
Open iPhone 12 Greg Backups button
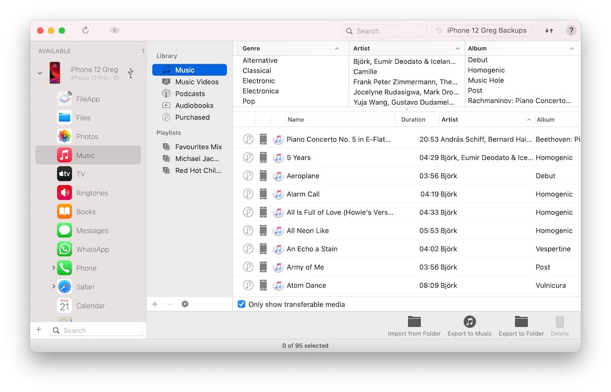[482, 30]
